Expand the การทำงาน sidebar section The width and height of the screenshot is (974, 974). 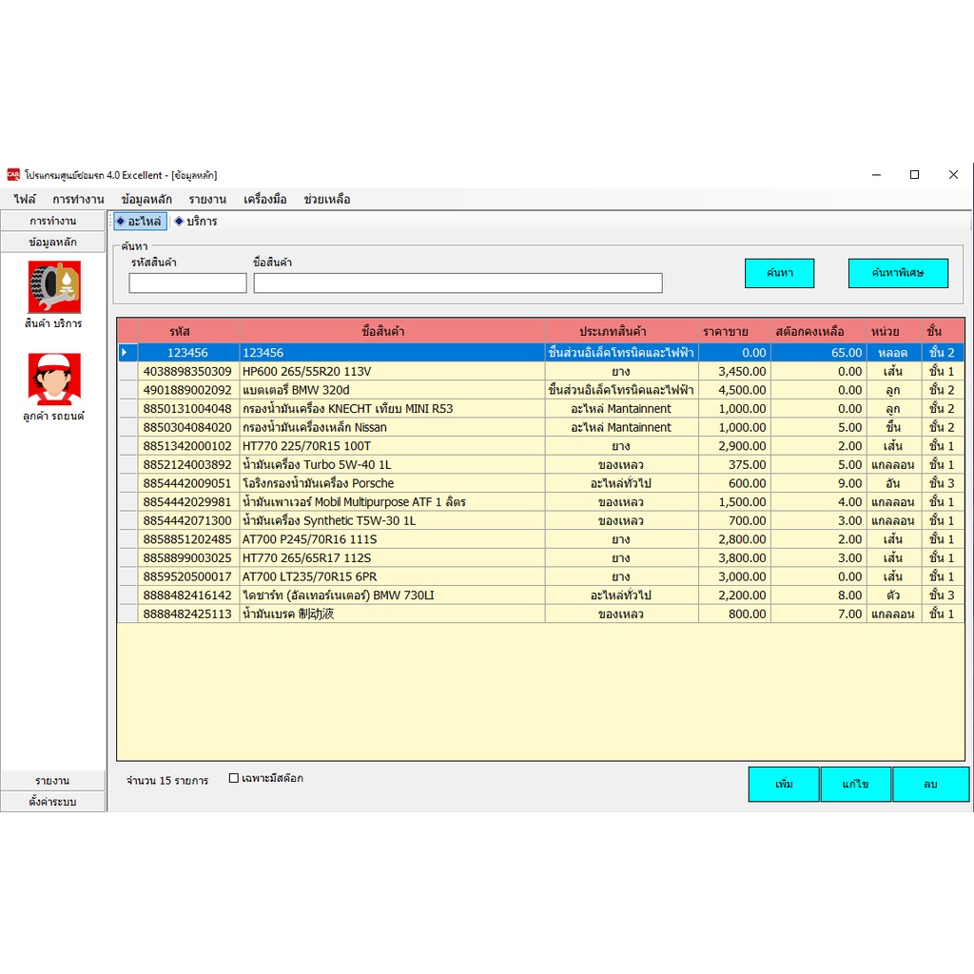coord(53,221)
